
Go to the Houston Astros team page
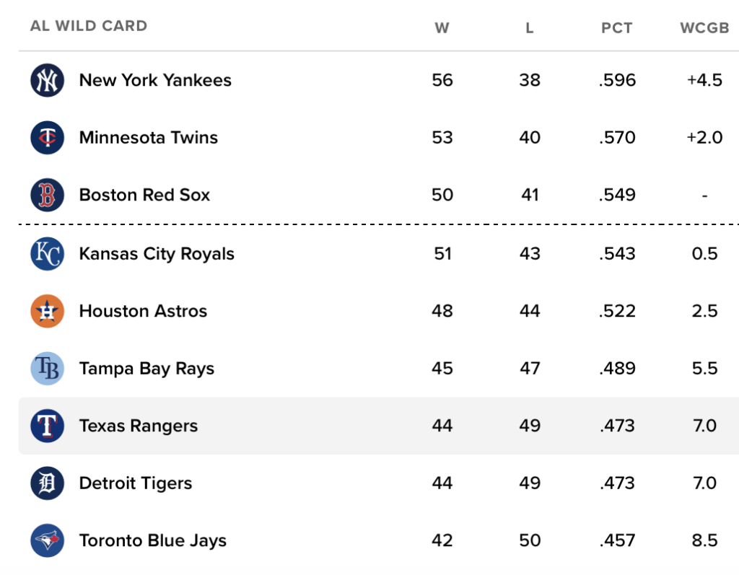pyautogui.click(x=143, y=311)
